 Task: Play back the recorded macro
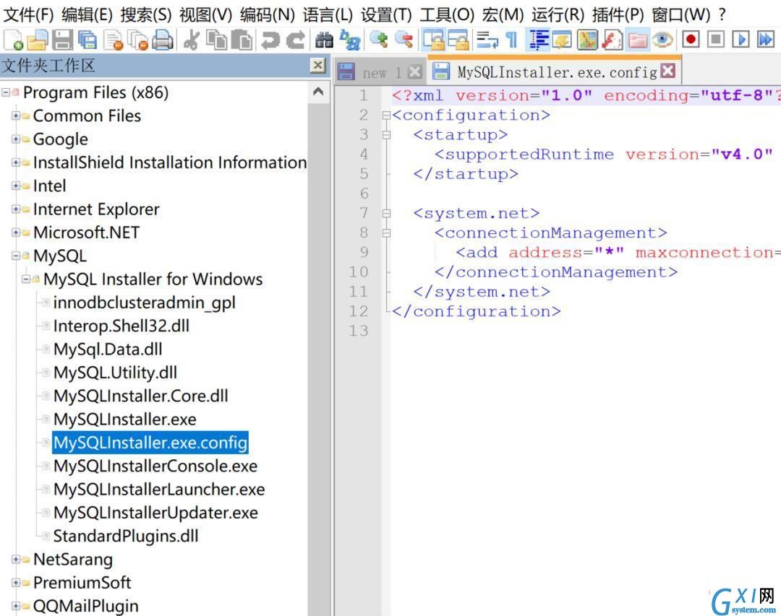[x=741, y=40]
